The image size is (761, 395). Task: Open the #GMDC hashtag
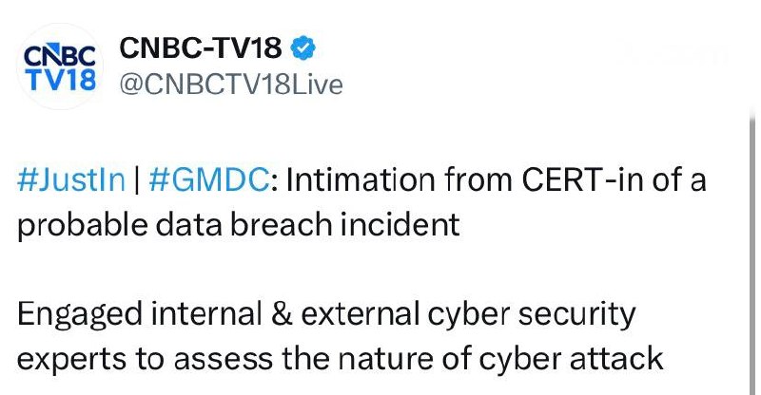(208, 179)
